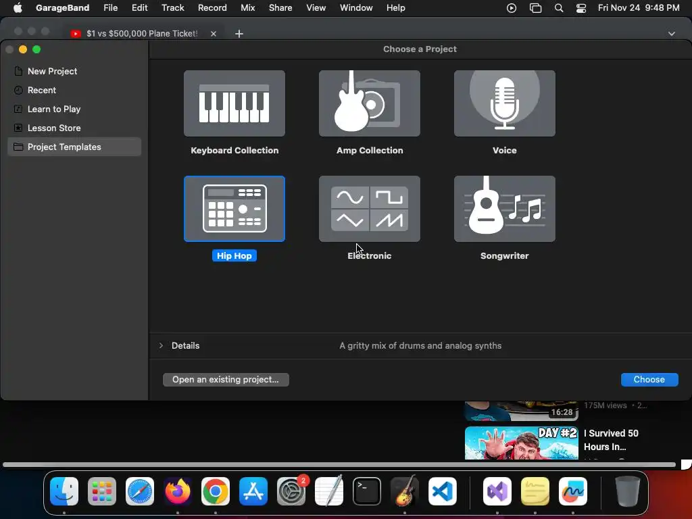Open Control Center in menu bar

tap(581, 8)
